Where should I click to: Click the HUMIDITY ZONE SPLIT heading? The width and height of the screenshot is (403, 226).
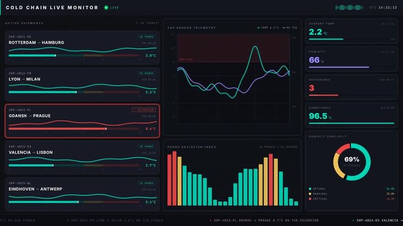[328, 136]
